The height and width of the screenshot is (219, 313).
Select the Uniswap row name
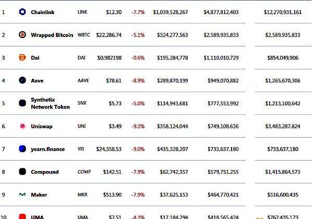point(42,126)
